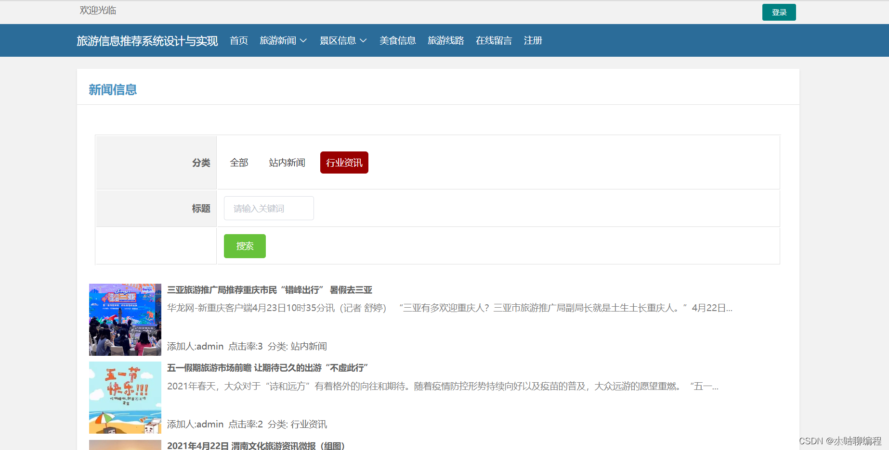Open the 五一节快乐 news thumbnail
The width and height of the screenshot is (889, 450).
[125, 398]
